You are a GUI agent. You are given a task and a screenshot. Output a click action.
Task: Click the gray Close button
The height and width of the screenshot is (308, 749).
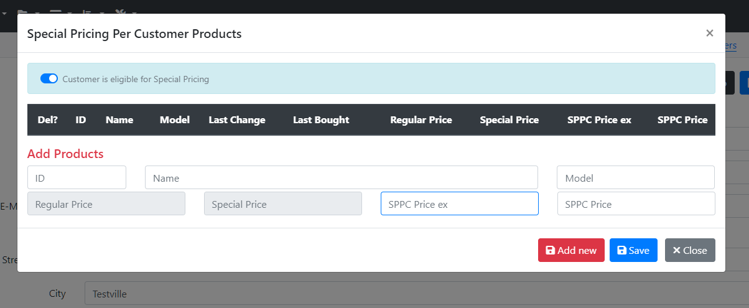(x=690, y=250)
